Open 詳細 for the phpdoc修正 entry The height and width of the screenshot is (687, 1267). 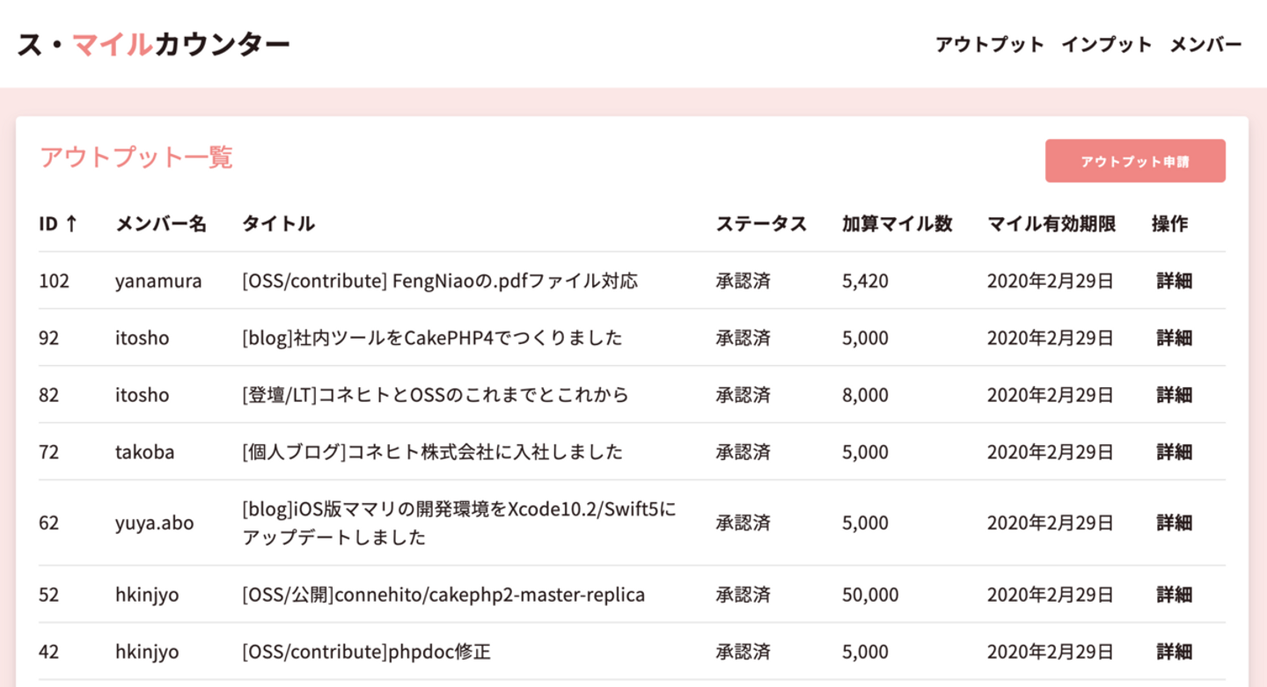point(1174,652)
